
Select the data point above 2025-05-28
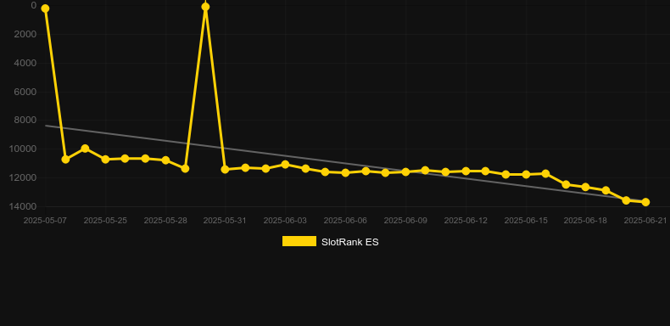(165, 160)
